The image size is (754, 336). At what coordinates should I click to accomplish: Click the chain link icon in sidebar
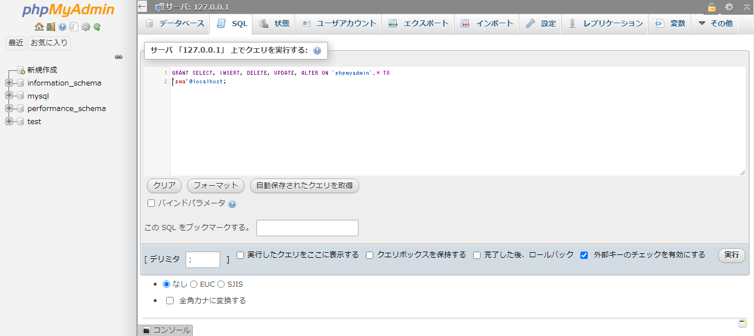pyautogui.click(x=119, y=57)
